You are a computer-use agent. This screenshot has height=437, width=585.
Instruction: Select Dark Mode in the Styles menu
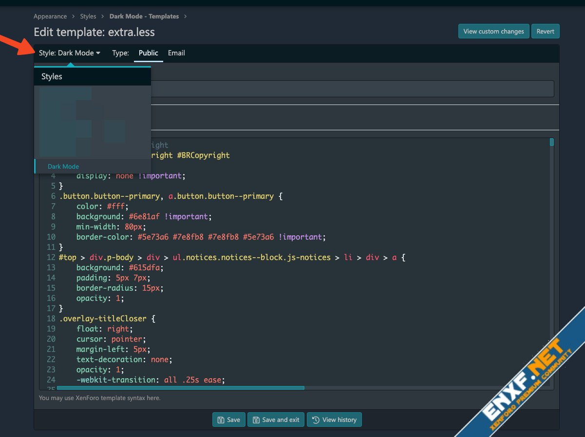click(x=63, y=166)
